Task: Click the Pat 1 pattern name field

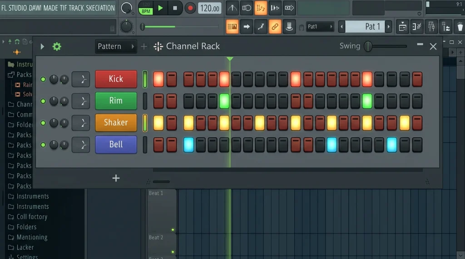Action: coord(365,27)
